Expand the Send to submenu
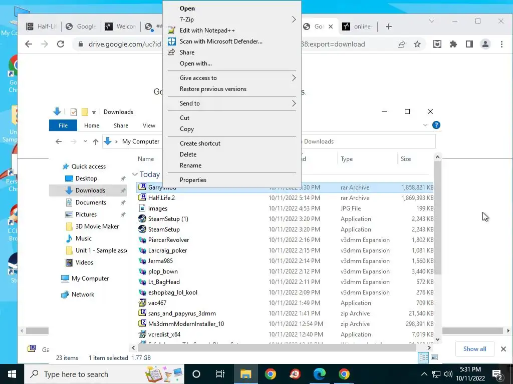This screenshot has height=384, width=513. [294, 103]
